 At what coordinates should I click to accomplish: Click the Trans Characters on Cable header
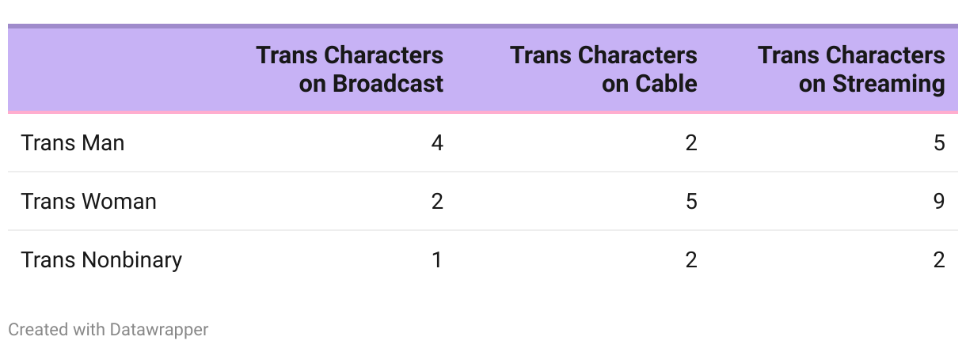click(x=604, y=70)
